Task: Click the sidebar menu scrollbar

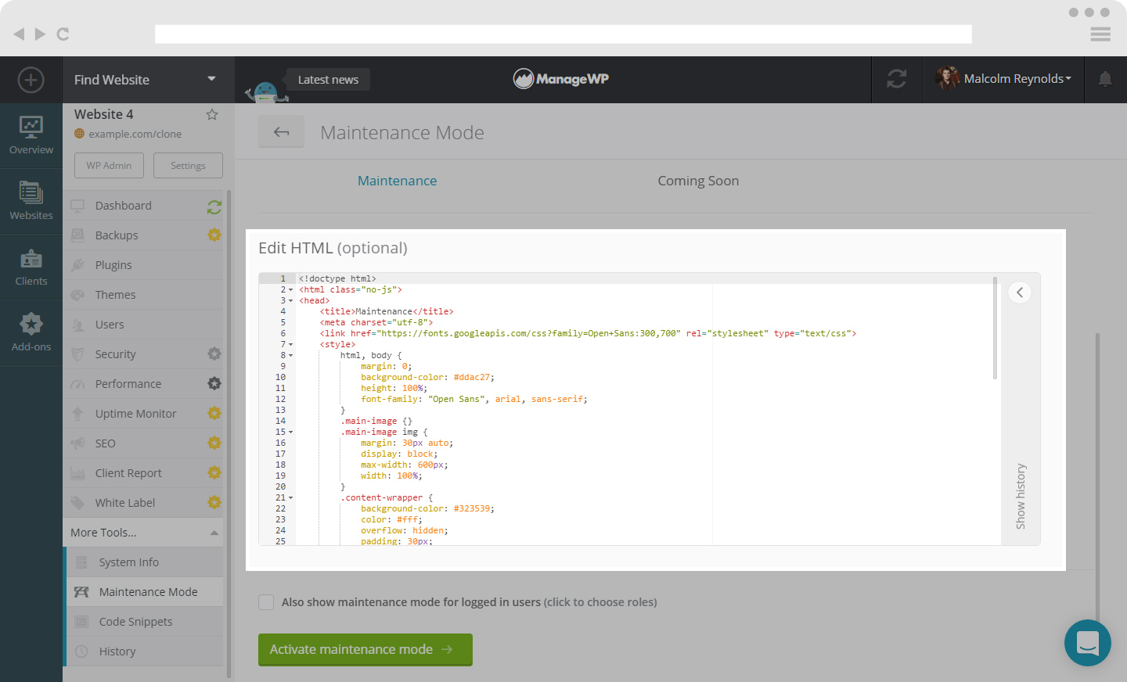Action: tap(229, 434)
